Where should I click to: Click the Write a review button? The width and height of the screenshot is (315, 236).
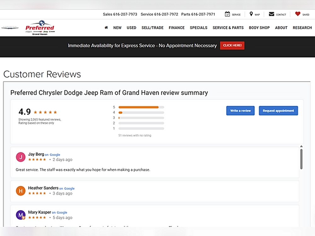(x=240, y=110)
